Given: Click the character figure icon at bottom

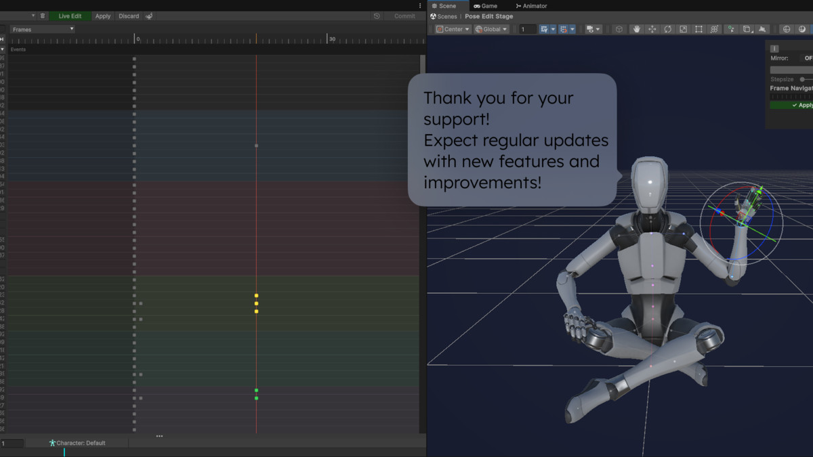Looking at the screenshot, I should (x=52, y=443).
